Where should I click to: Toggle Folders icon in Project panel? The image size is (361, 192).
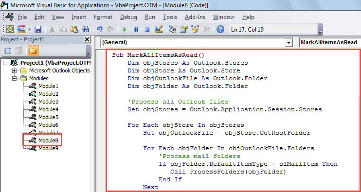coord(33,51)
